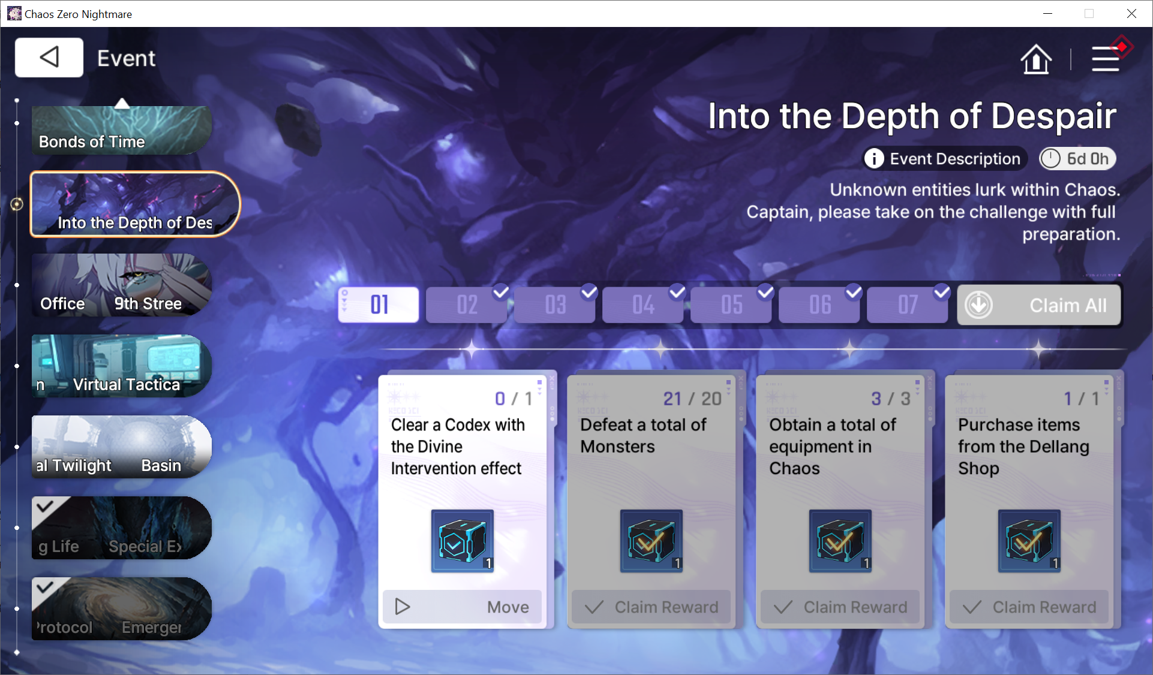The width and height of the screenshot is (1153, 675).
Task: Click the home icon
Action: pos(1036,59)
